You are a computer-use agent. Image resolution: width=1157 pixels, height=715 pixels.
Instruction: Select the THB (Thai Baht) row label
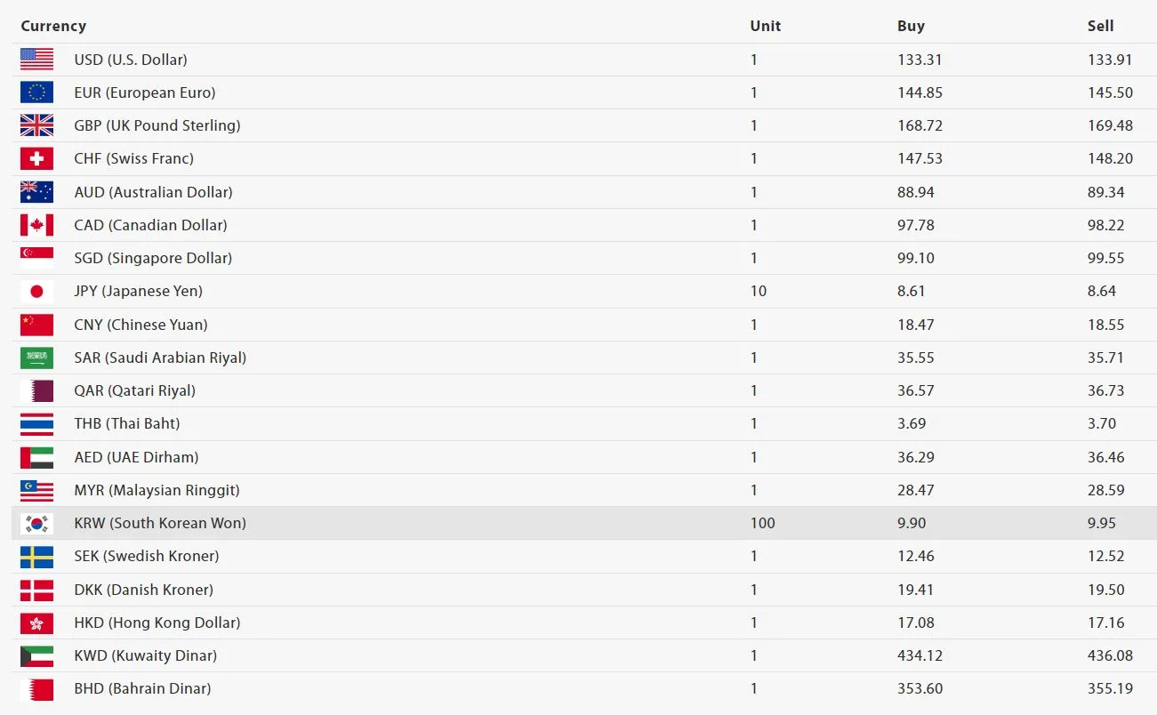click(x=127, y=423)
